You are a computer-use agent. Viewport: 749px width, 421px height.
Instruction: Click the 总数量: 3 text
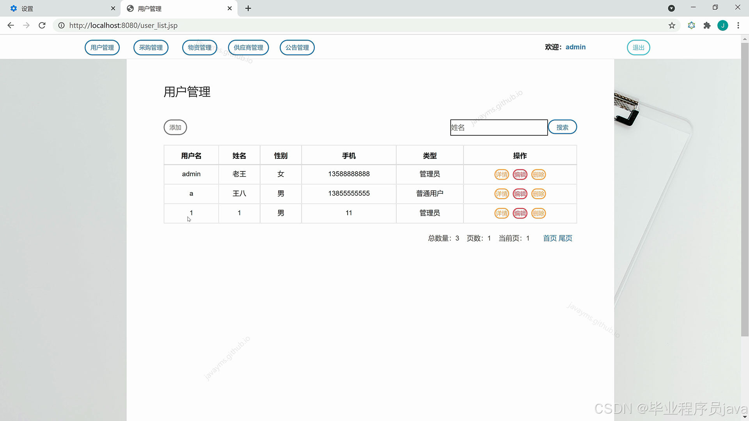tap(444, 238)
